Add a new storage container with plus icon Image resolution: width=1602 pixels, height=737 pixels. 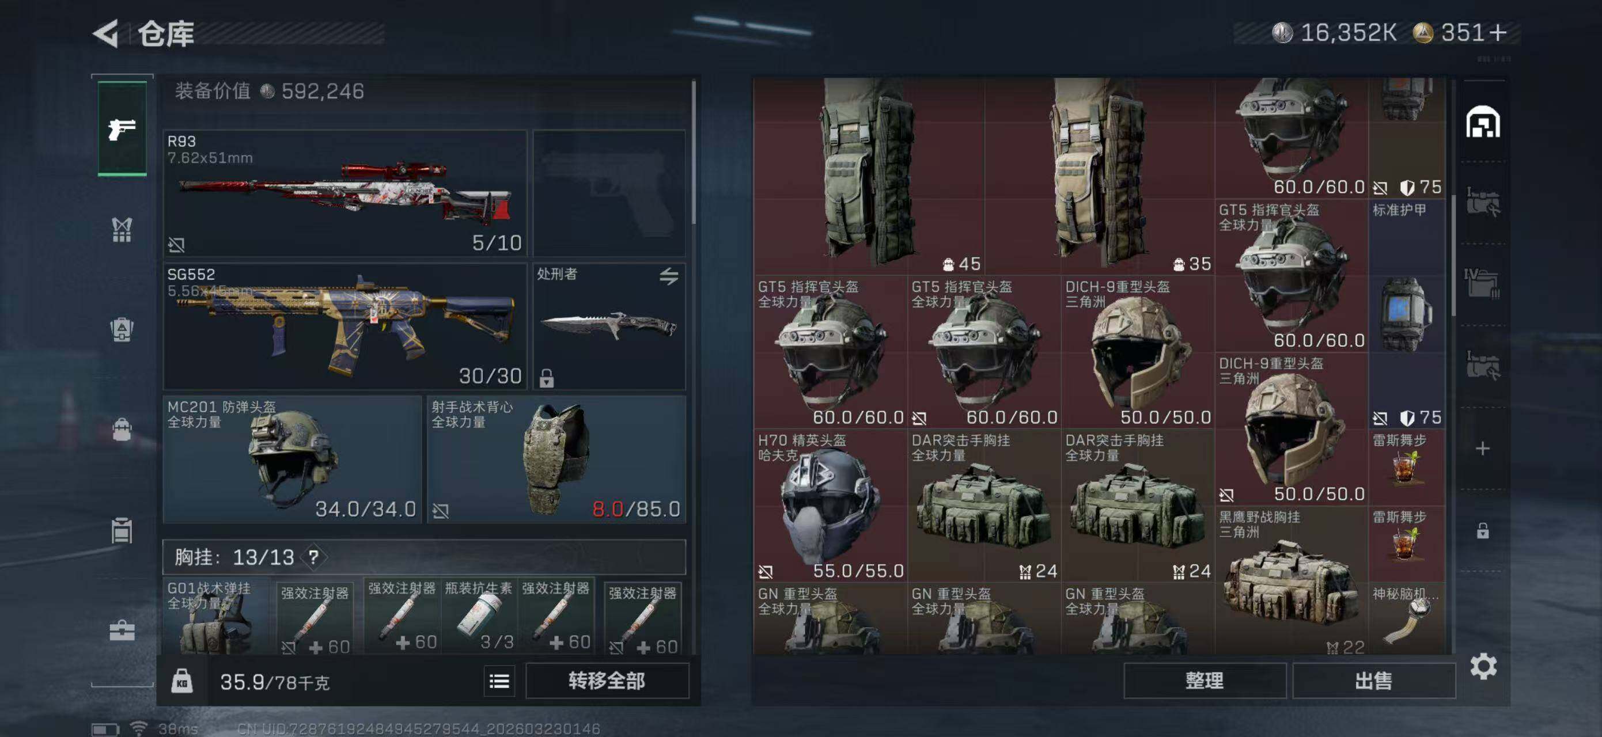1483,448
